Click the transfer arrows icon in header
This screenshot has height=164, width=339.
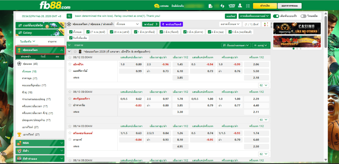[x=222, y=6]
